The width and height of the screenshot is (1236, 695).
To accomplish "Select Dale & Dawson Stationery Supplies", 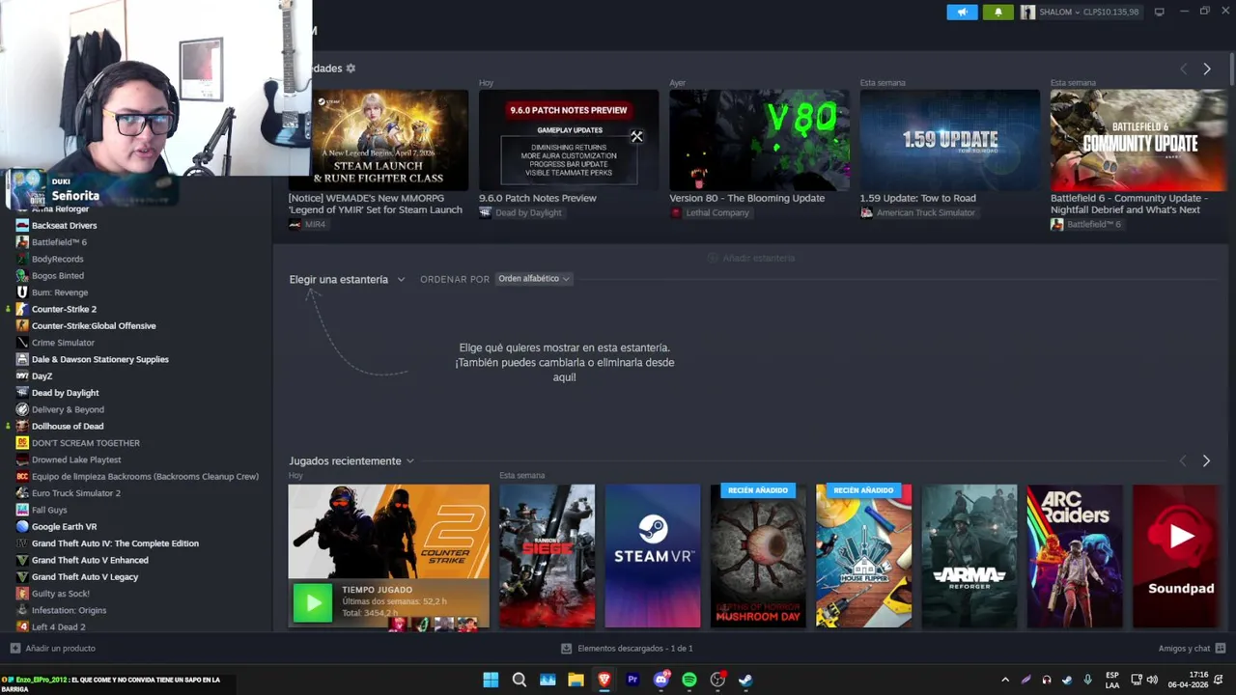I will (x=99, y=359).
